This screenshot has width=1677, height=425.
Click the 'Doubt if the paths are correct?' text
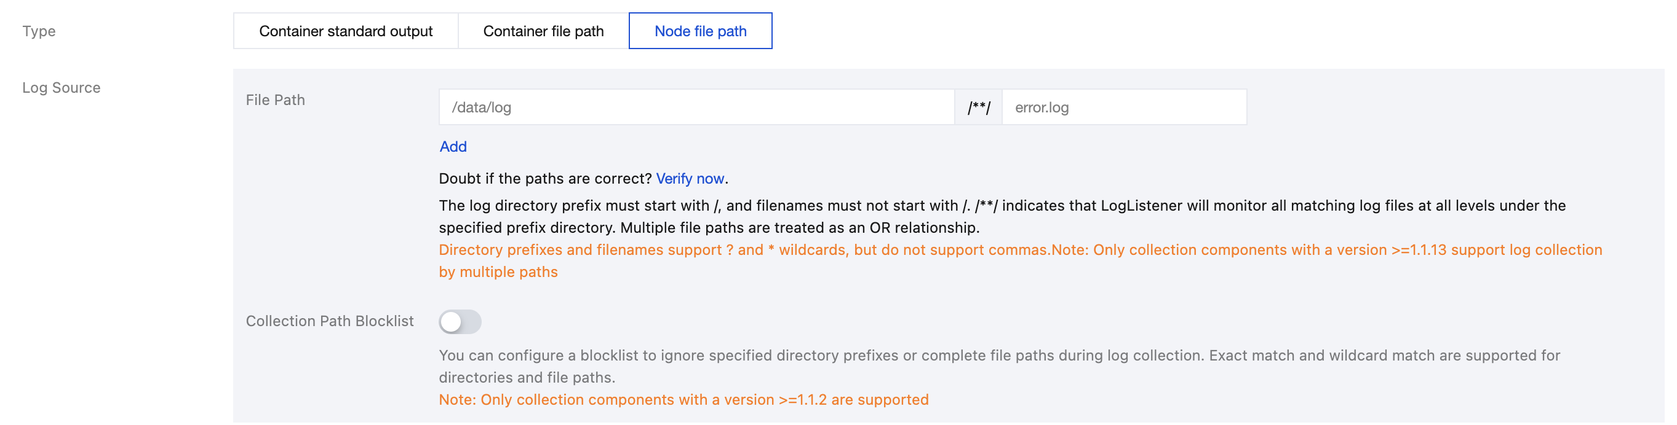pyautogui.click(x=545, y=179)
